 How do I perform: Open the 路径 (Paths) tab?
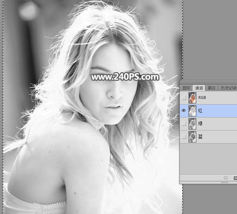(211, 88)
